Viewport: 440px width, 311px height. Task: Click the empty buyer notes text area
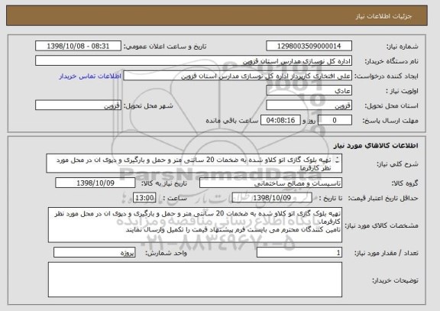(x=195, y=280)
